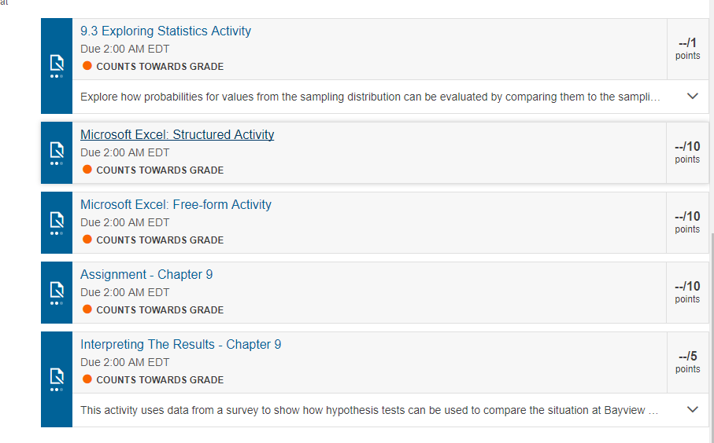The height and width of the screenshot is (443, 714).
Task: Click the --/1 points score box
Action: click(x=687, y=49)
